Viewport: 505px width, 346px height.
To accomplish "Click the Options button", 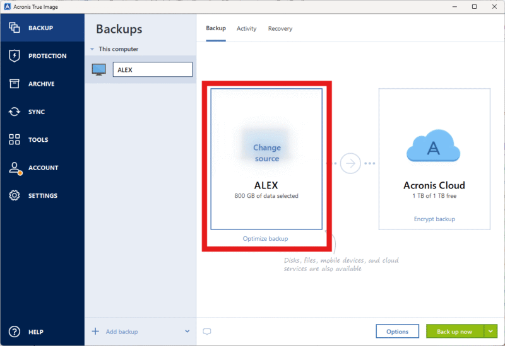I will (398, 332).
